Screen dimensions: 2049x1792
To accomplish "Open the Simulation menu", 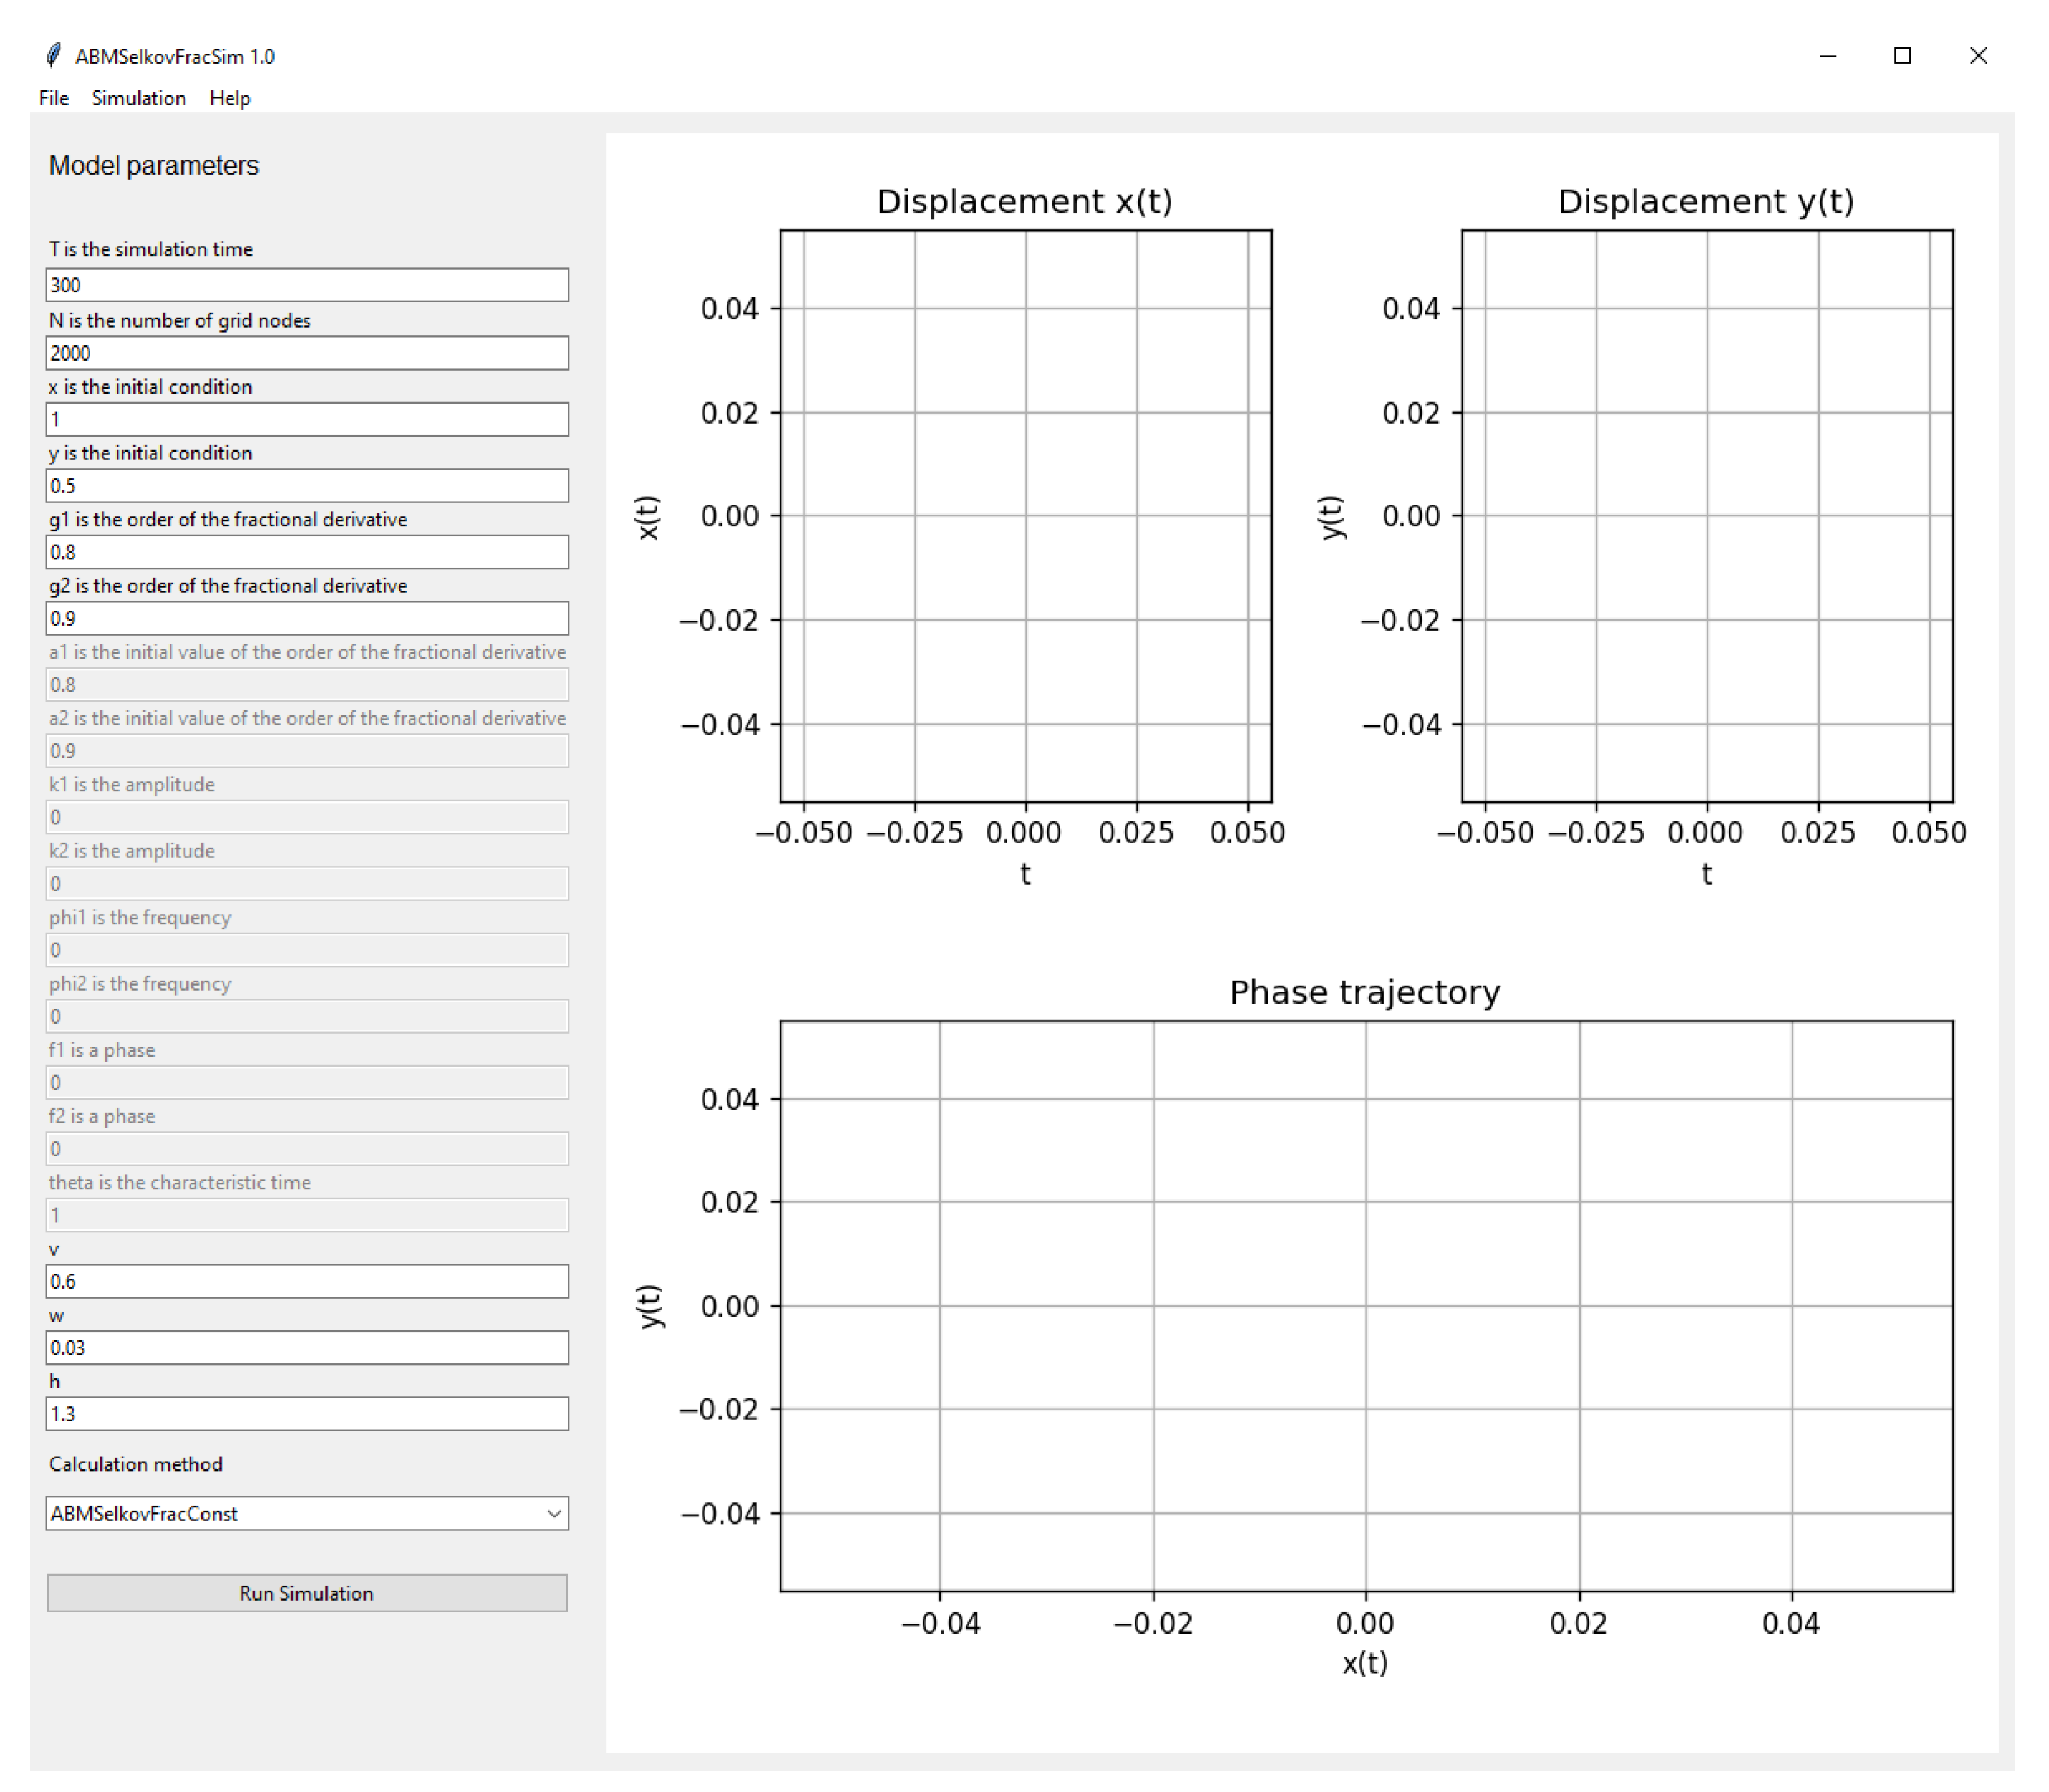I will [138, 98].
